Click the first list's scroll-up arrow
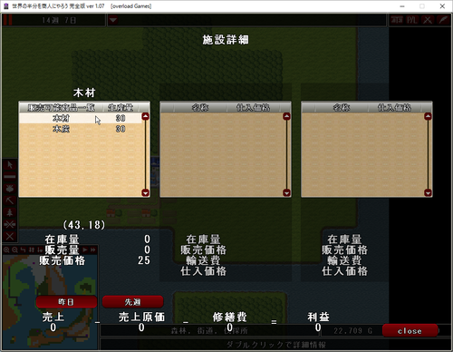Viewport: 453px width, 352px height. pos(146,116)
